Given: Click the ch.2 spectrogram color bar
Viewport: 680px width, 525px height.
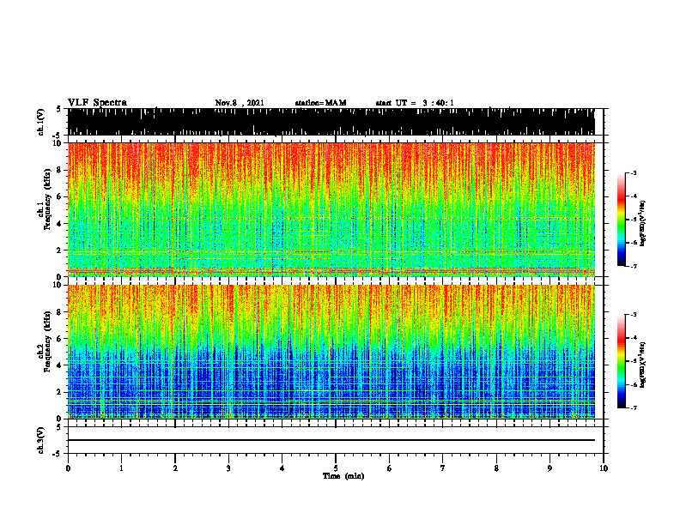Looking at the screenshot, I should click(x=622, y=361).
